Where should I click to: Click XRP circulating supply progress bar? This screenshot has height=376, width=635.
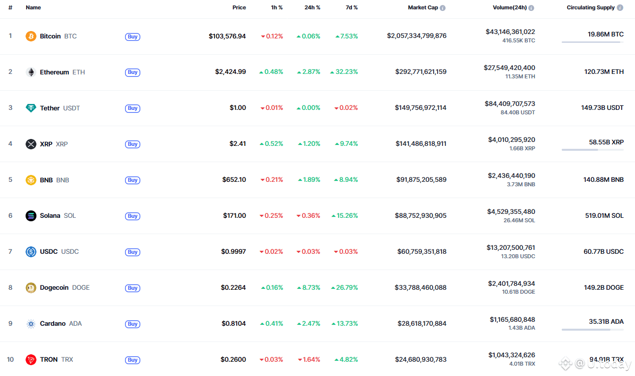click(x=593, y=150)
